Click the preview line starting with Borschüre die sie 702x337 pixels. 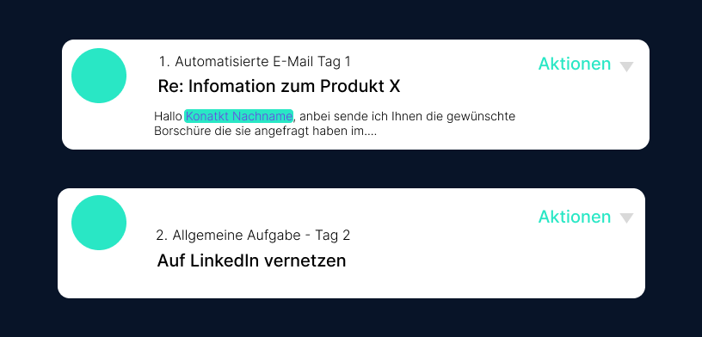(x=266, y=132)
